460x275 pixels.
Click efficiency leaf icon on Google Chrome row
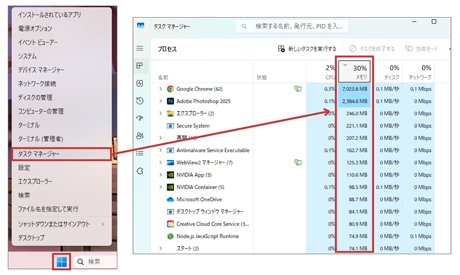(x=298, y=89)
